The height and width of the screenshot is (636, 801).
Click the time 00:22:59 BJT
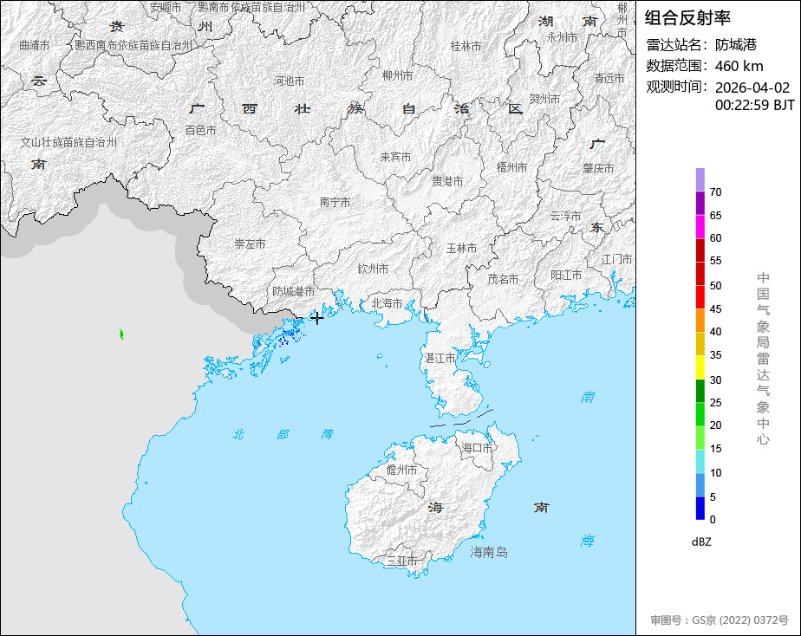coord(754,105)
